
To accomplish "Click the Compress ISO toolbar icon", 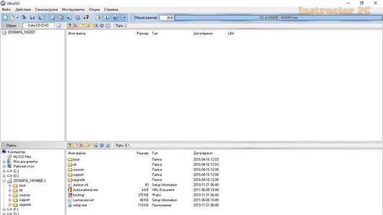I will (x=61, y=17).
